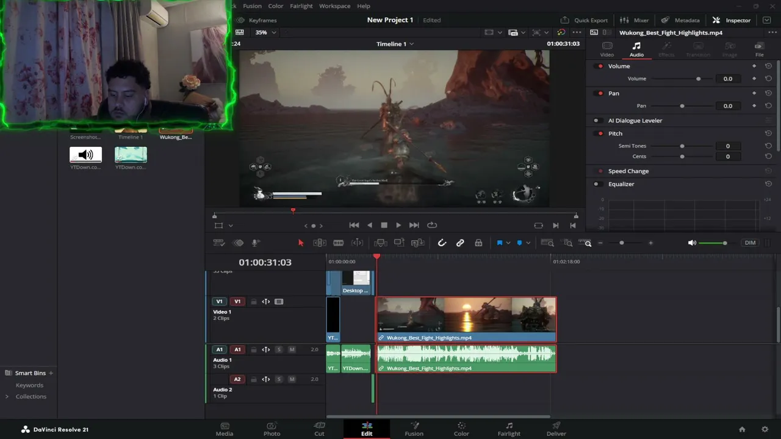This screenshot has width=781, height=439.
Task: Open project settings gear icon
Action: pos(765,429)
